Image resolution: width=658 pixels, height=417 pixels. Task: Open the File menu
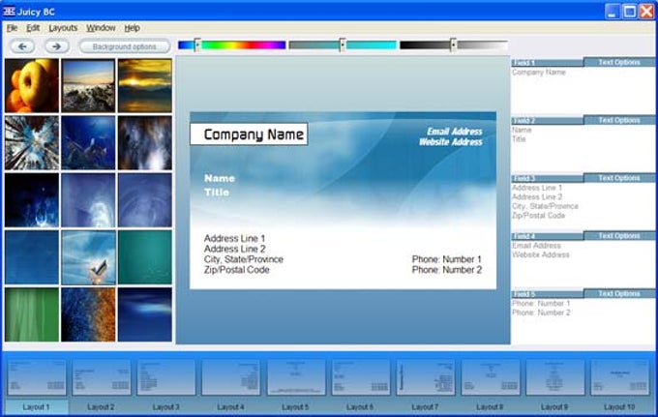(12, 28)
